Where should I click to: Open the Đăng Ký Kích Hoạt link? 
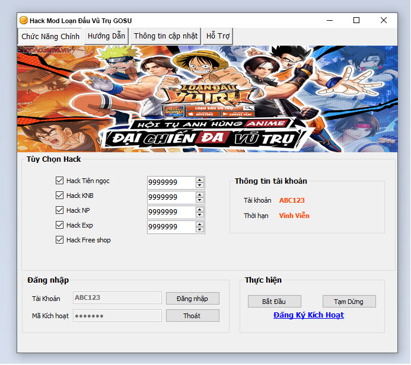click(x=308, y=315)
